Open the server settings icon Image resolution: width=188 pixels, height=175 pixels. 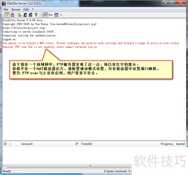[x=20, y=15]
